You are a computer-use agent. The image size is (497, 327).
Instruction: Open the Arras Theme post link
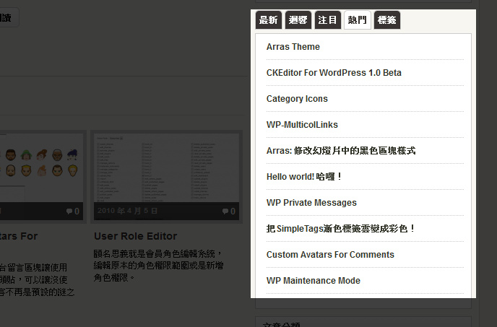pos(293,47)
